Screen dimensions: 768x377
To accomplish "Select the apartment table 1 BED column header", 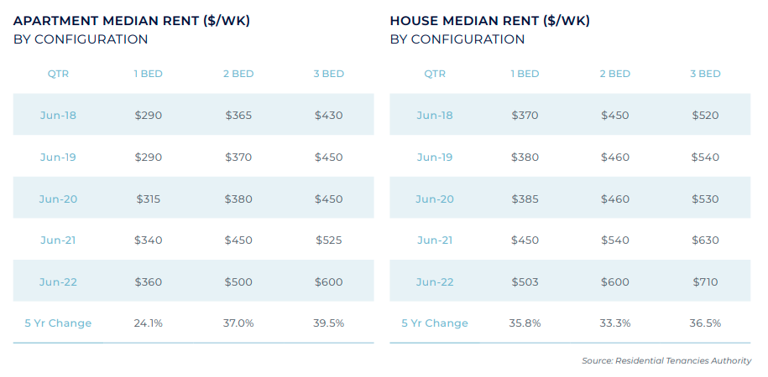I will click(149, 74).
